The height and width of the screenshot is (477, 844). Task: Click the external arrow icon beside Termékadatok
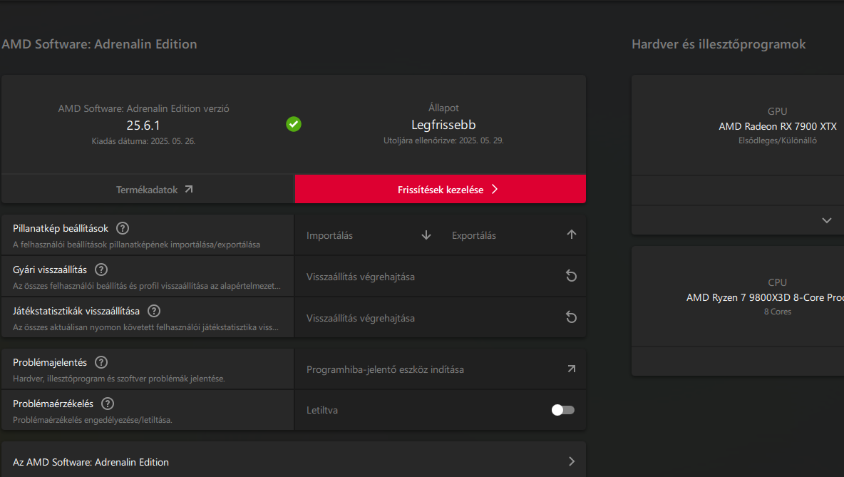[x=189, y=189]
